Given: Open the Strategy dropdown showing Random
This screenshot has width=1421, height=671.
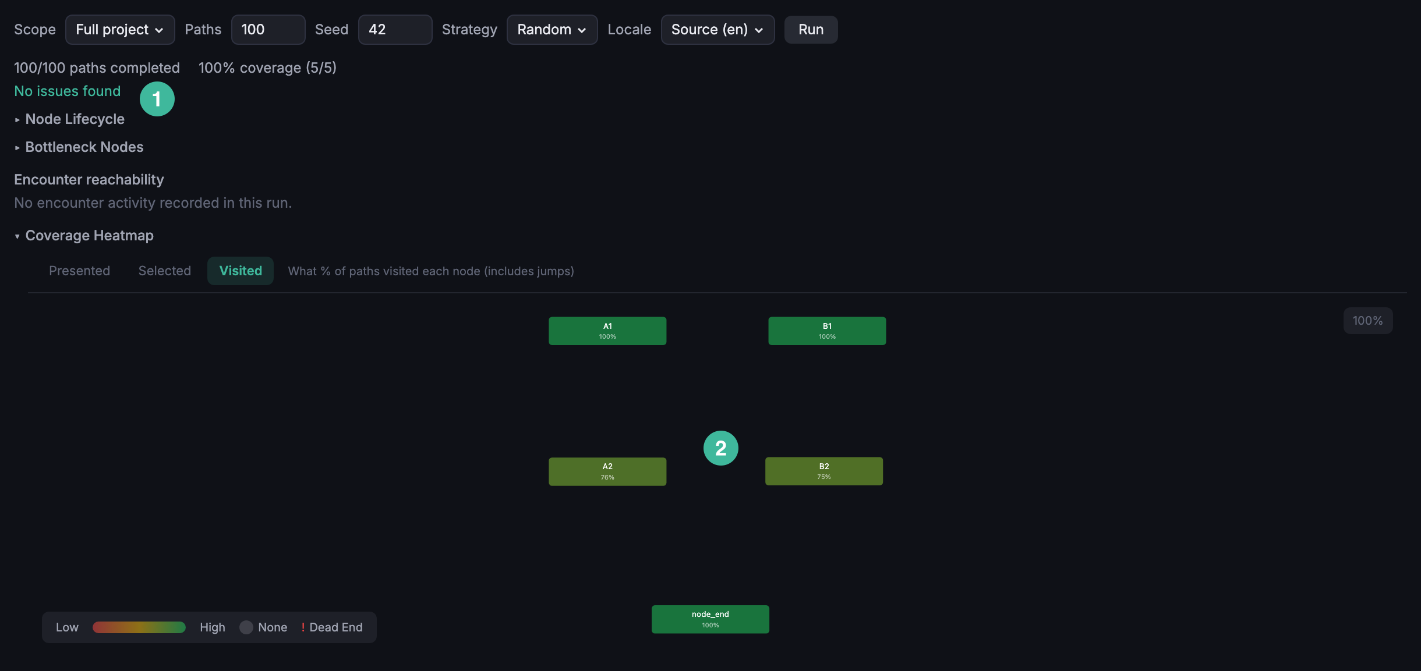Looking at the screenshot, I should tap(552, 30).
